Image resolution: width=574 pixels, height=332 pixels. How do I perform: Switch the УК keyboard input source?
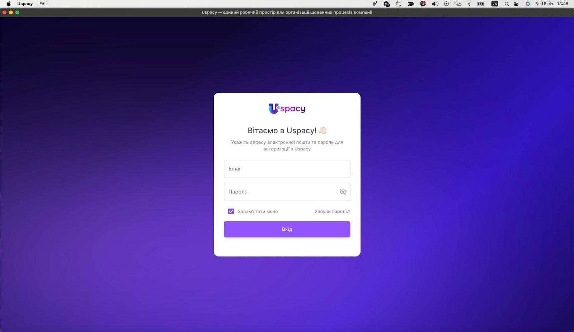point(495,4)
